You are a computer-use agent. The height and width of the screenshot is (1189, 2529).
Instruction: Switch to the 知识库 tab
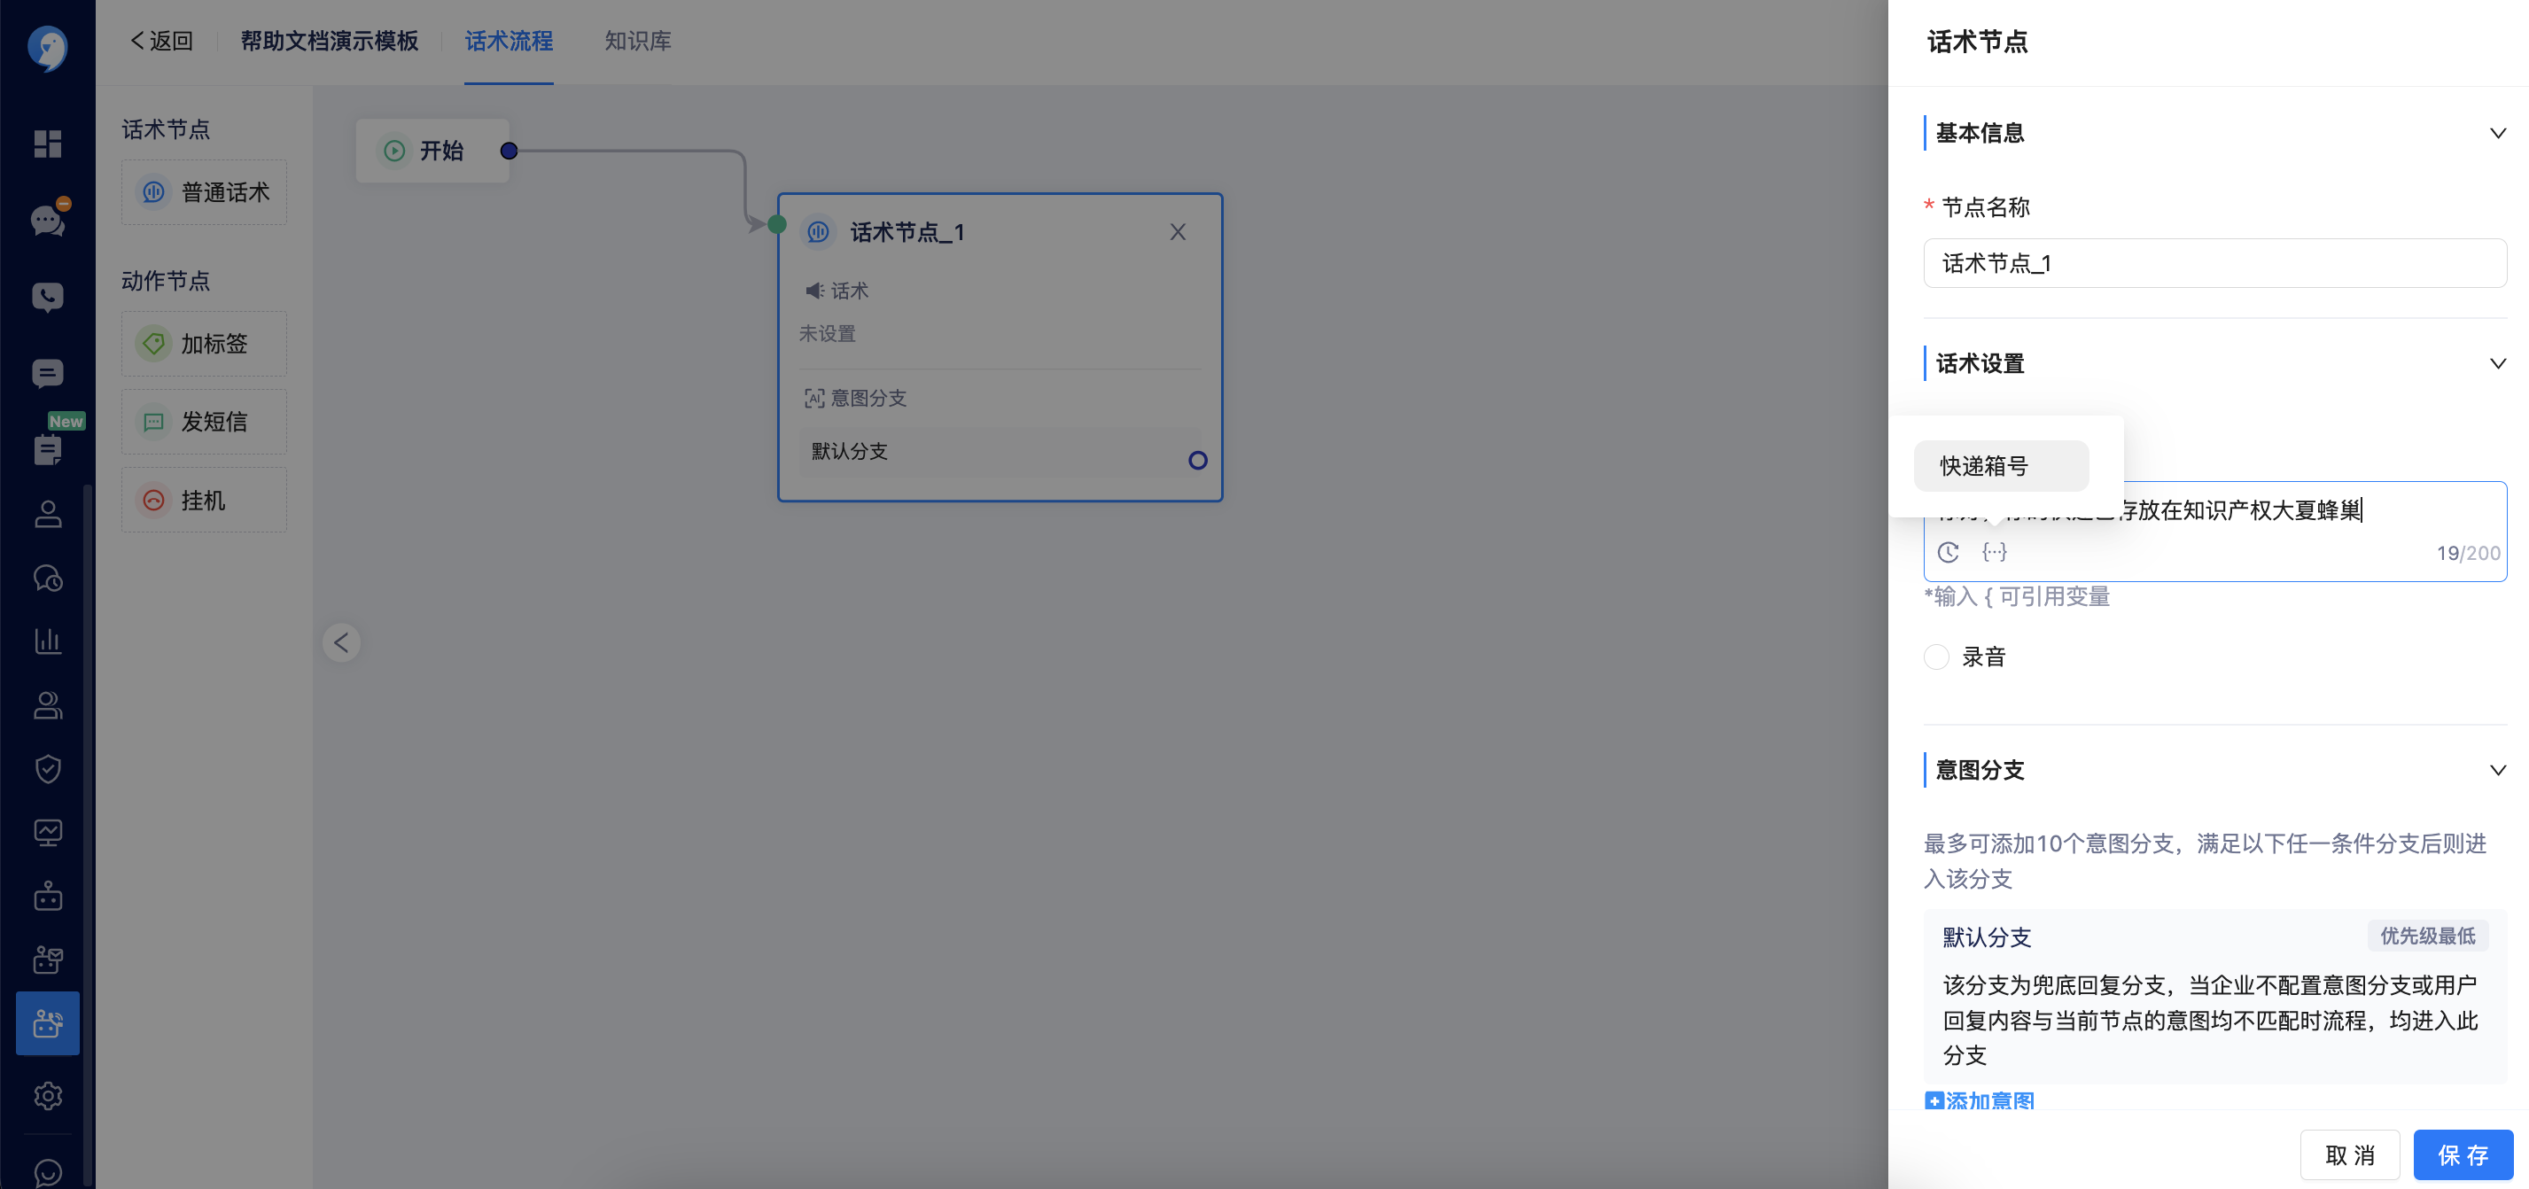coord(637,42)
